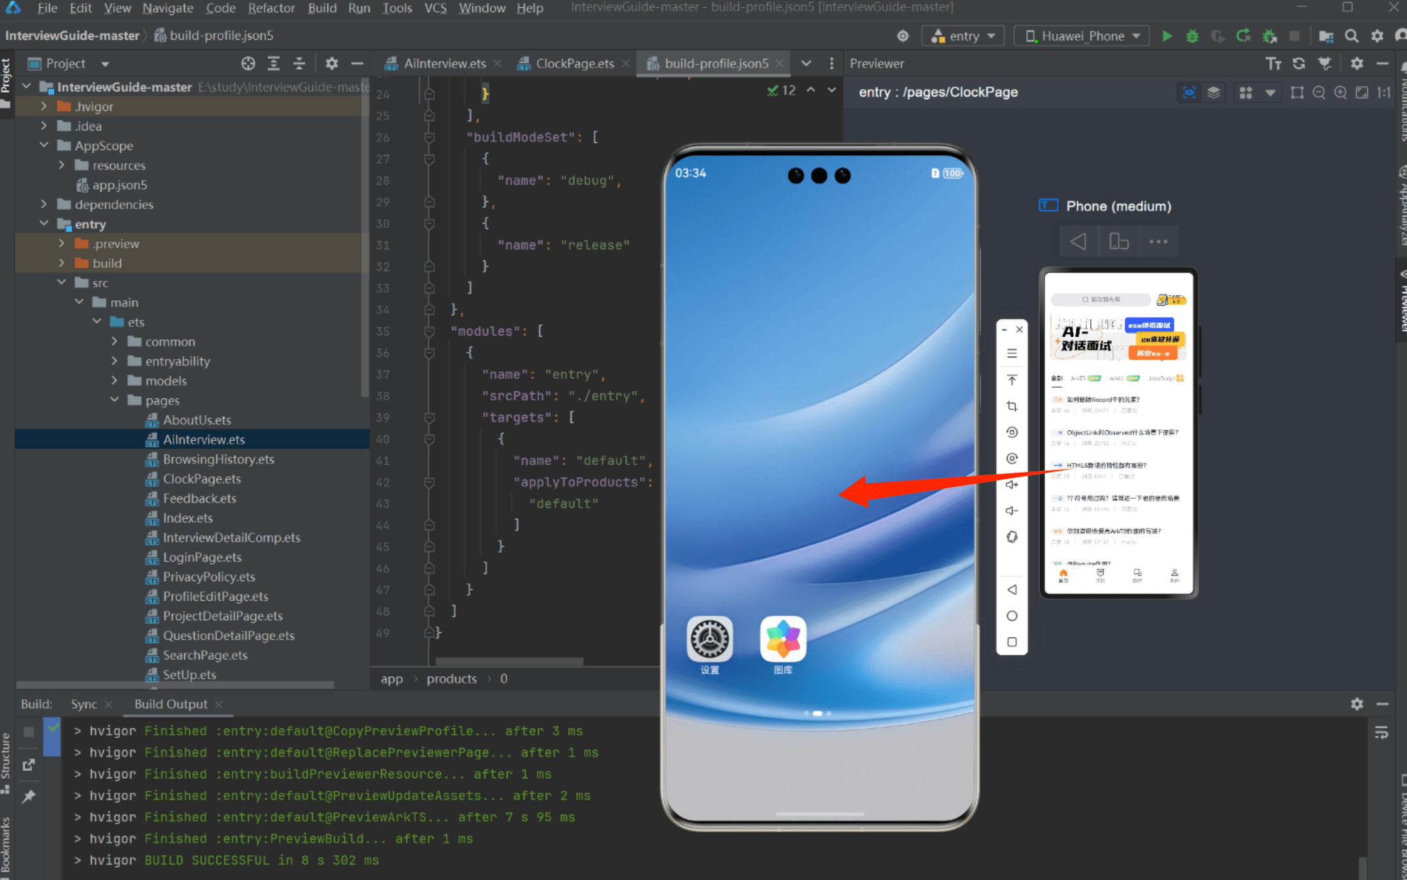Collapse the AppScope folder
The width and height of the screenshot is (1407, 880).
[44, 145]
